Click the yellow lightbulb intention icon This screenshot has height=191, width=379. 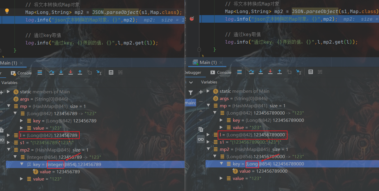[x=7, y=11]
